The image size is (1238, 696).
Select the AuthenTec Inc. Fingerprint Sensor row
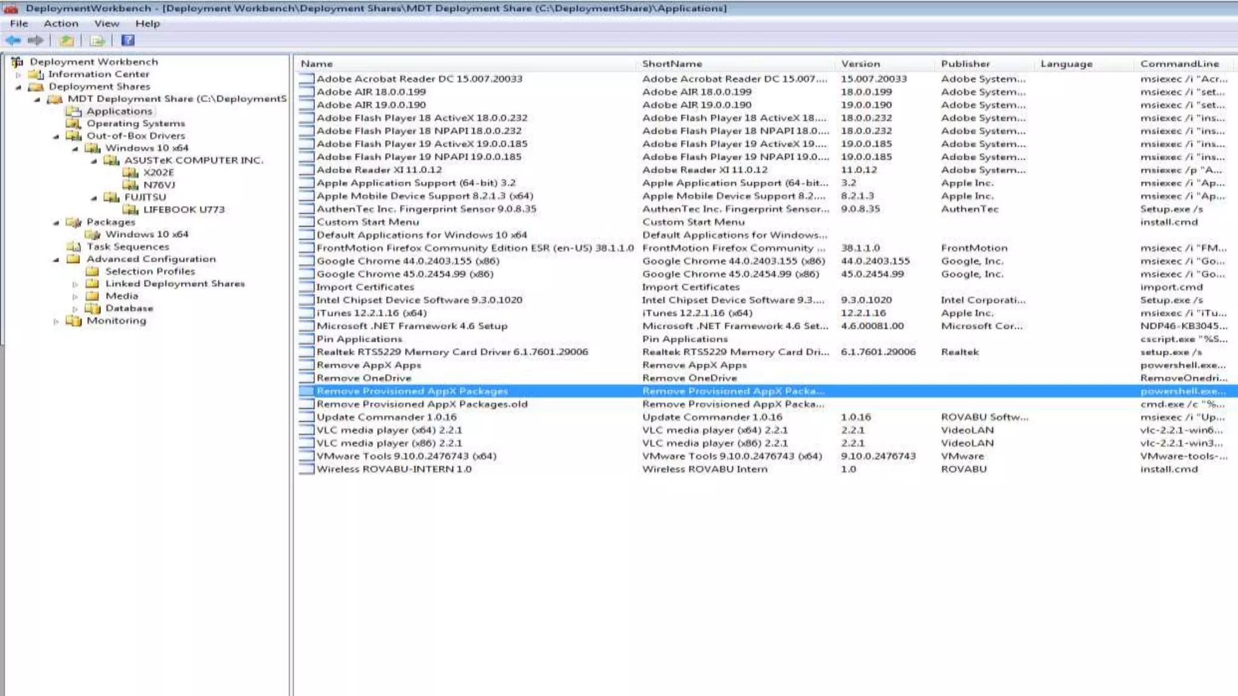766,209
